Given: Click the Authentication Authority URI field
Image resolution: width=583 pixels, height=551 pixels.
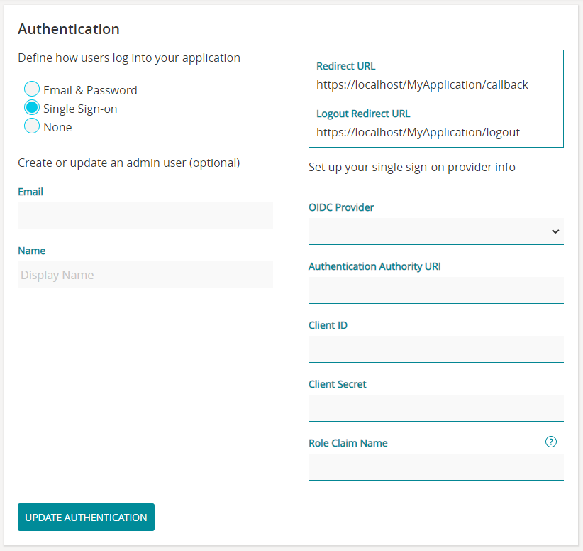Looking at the screenshot, I should 435,290.
